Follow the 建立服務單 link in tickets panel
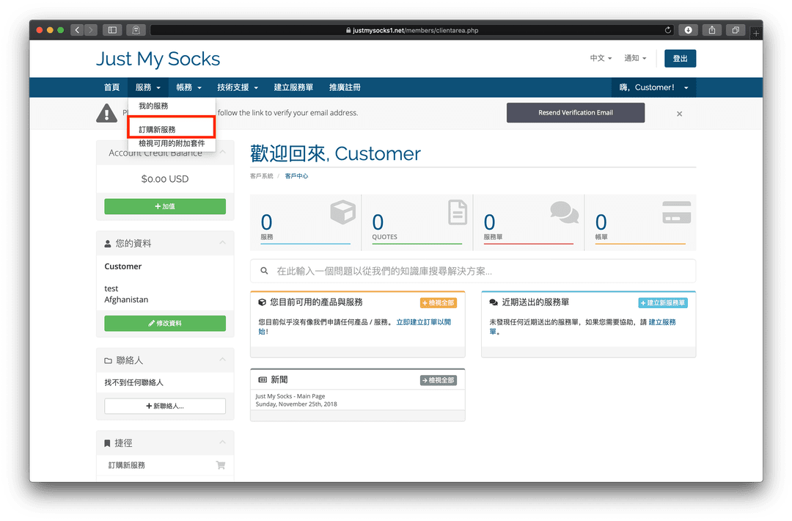Screen dimensions: 792x521 click(662, 322)
